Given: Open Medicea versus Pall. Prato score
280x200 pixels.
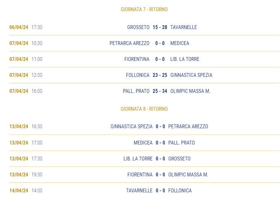Looking at the screenshot, I should pos(160,143).
